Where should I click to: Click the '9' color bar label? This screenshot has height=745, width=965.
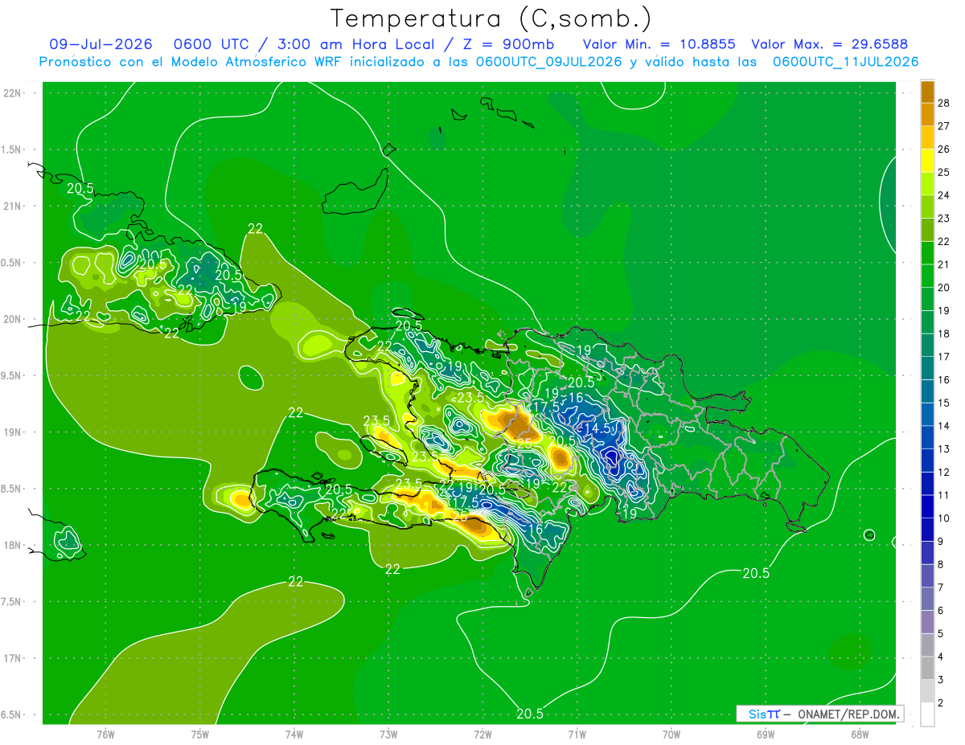940,542
